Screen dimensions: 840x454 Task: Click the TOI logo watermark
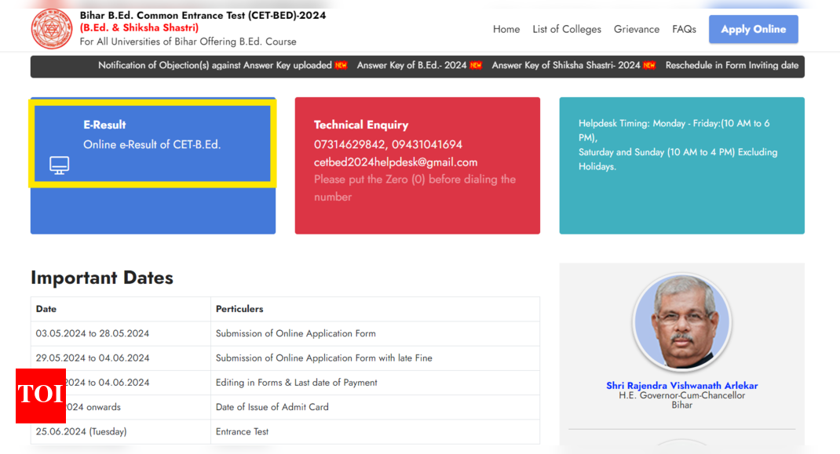(x=40, y=397)
